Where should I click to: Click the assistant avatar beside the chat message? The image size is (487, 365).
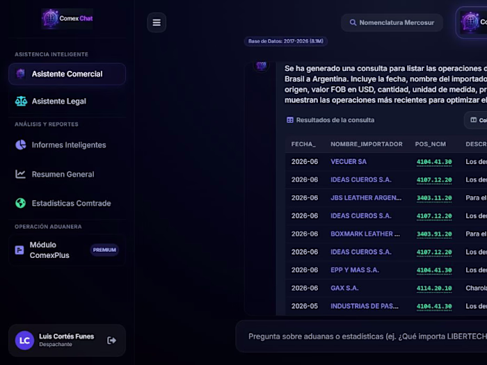(x=261, y=65)
